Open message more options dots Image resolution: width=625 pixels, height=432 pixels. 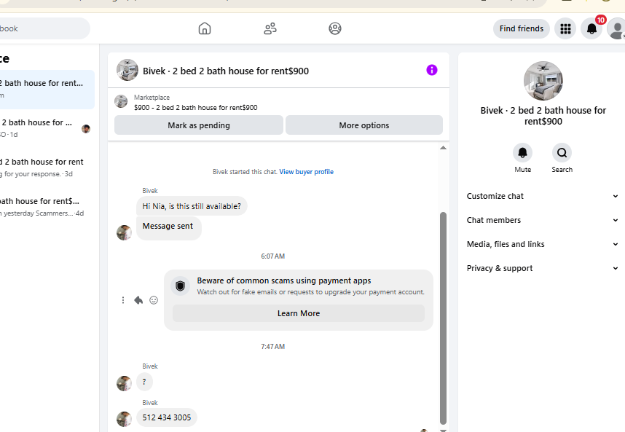(x=123, y=300)
